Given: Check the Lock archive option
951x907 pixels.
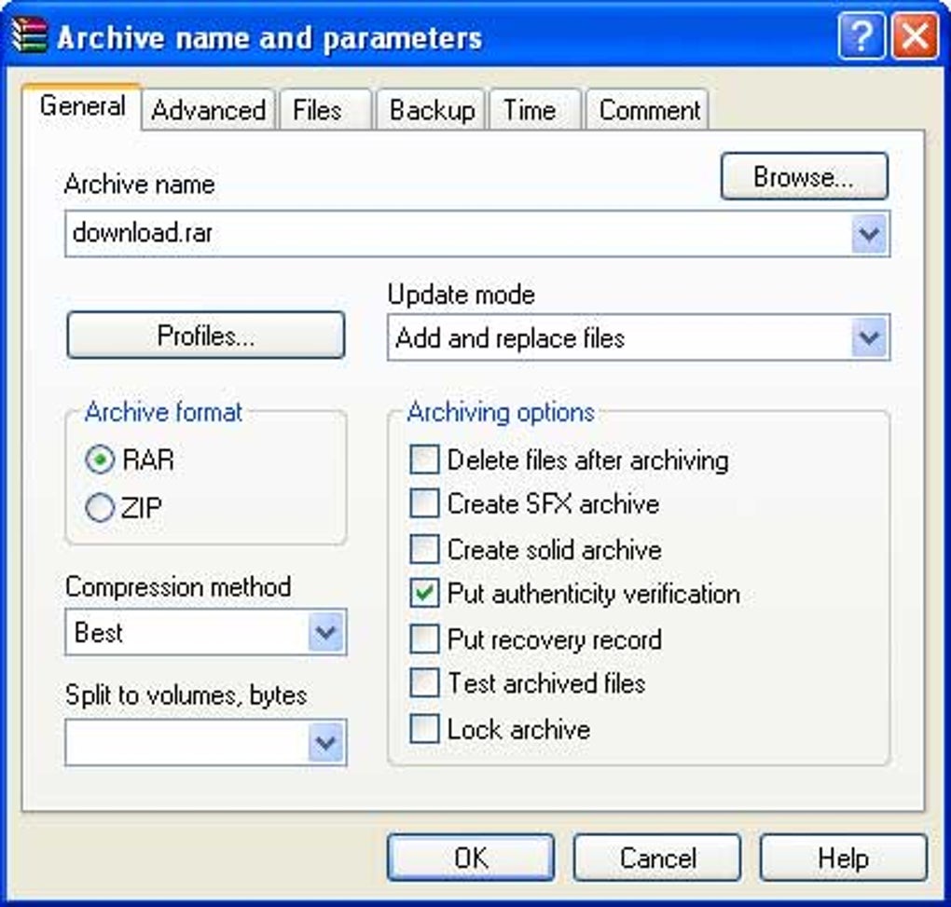Looking at the screenshot, I should click(424, 729).
